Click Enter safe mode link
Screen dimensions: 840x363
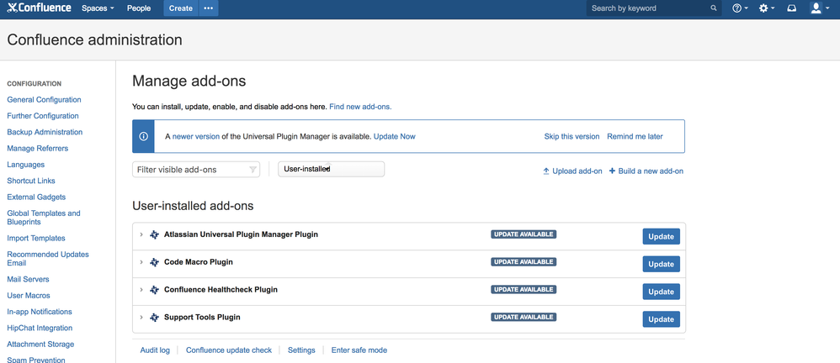[359, 350]
